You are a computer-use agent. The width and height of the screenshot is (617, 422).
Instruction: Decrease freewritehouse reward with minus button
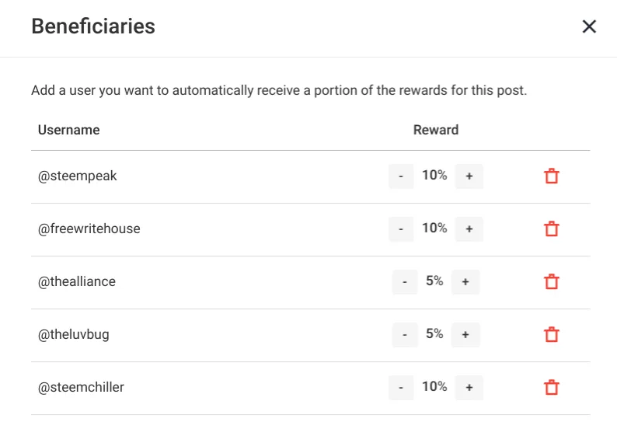point(401,228)
